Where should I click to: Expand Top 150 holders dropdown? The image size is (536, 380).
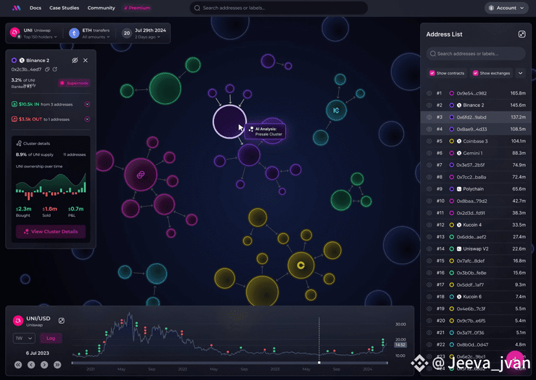[40, 37]
